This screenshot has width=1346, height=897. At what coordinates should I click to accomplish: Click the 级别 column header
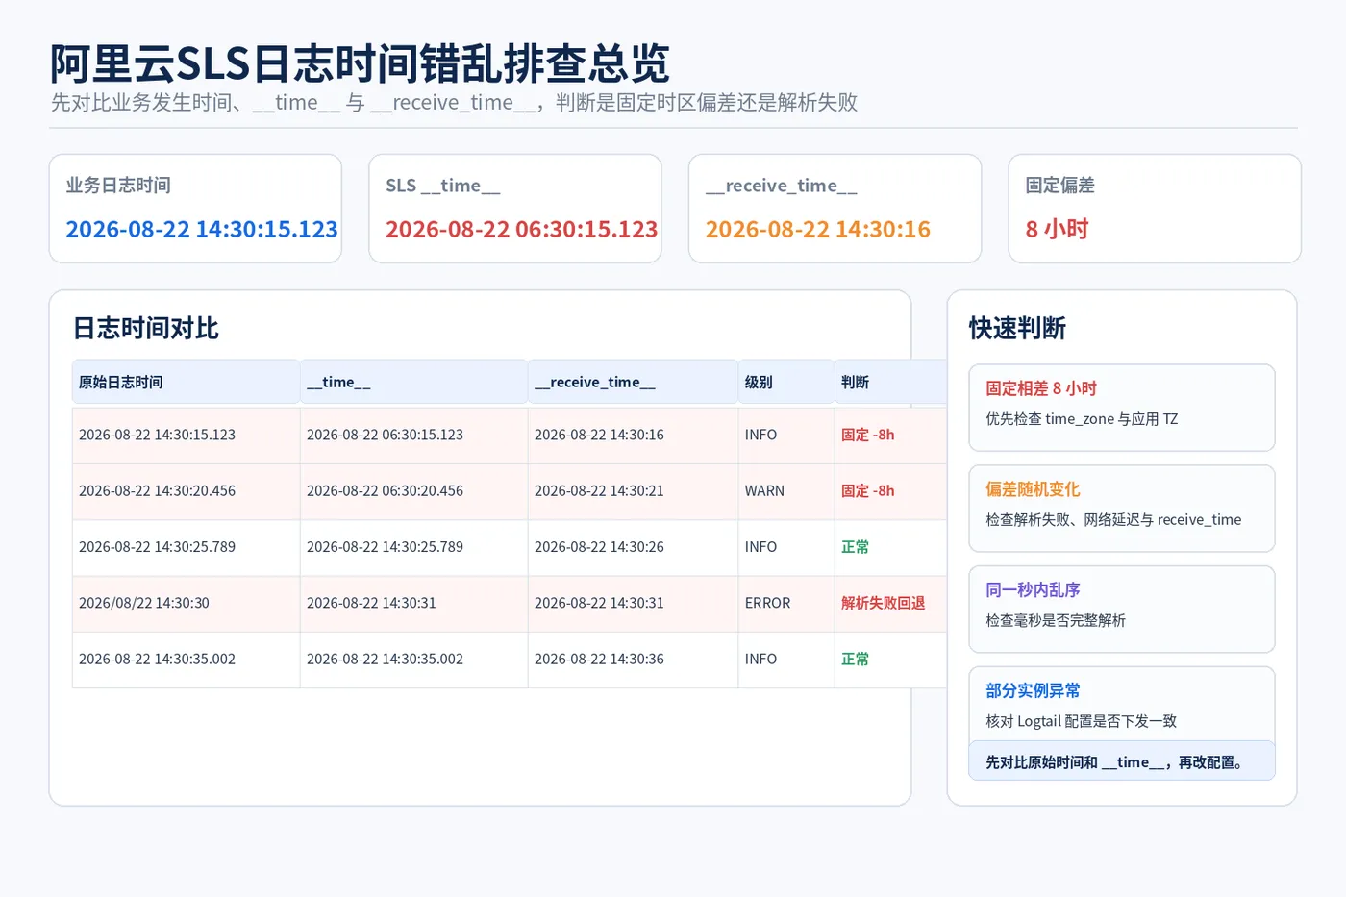pyautogui.click(x=786, y=382)
